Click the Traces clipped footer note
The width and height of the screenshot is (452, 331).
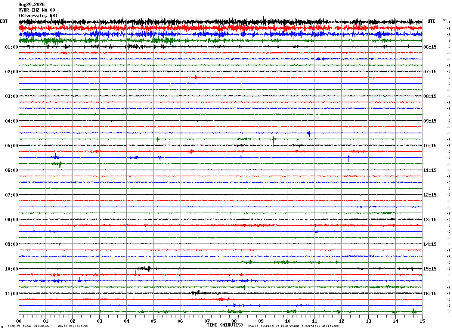[293, 326]
